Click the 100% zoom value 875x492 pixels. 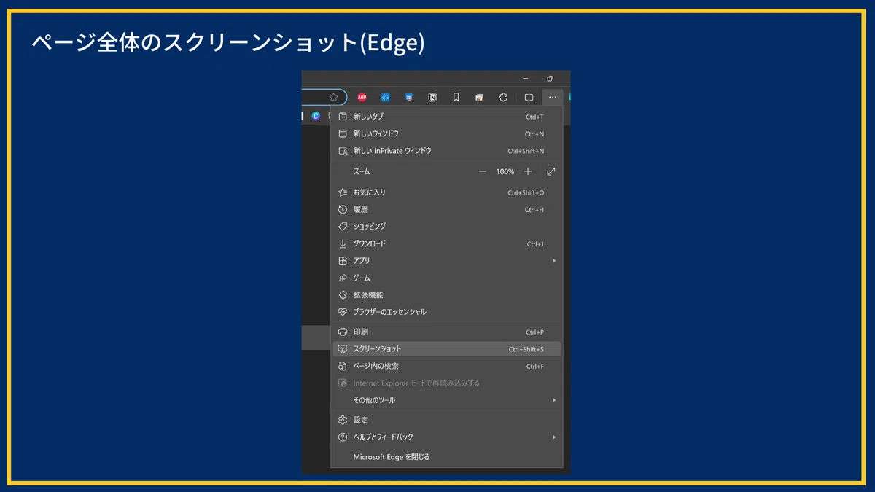tap(505, 171)
